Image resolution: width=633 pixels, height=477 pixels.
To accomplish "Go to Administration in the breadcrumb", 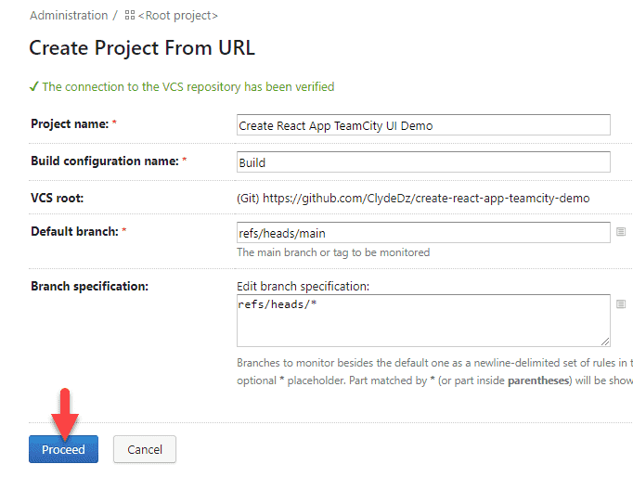I will [x=69, y=16].
